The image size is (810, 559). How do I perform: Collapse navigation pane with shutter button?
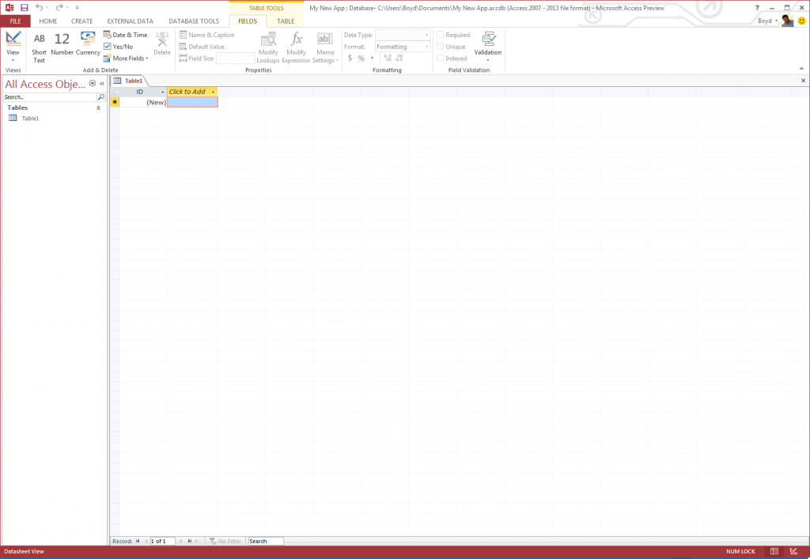(x=101, y=83)
